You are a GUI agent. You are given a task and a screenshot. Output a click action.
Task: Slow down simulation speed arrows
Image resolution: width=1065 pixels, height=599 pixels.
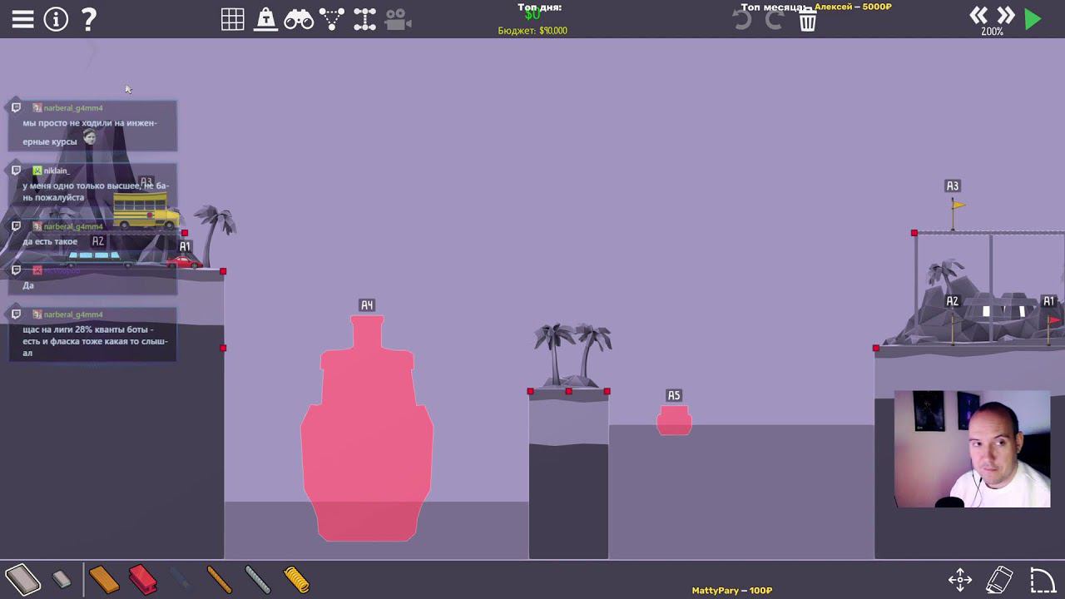click(978, 15)
